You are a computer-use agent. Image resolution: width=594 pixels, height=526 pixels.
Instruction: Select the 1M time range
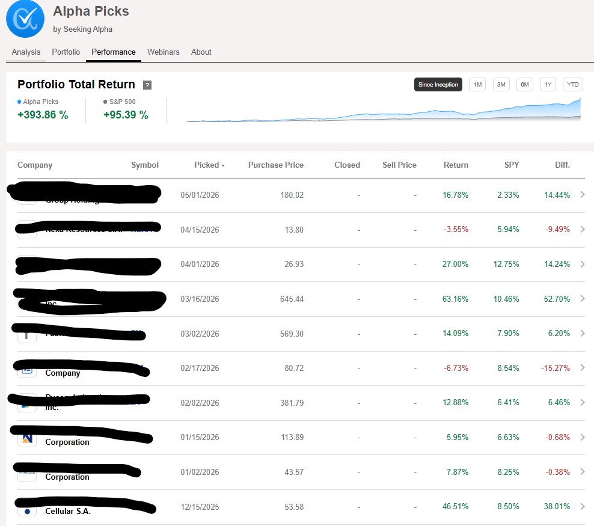[x=477, y=84]
